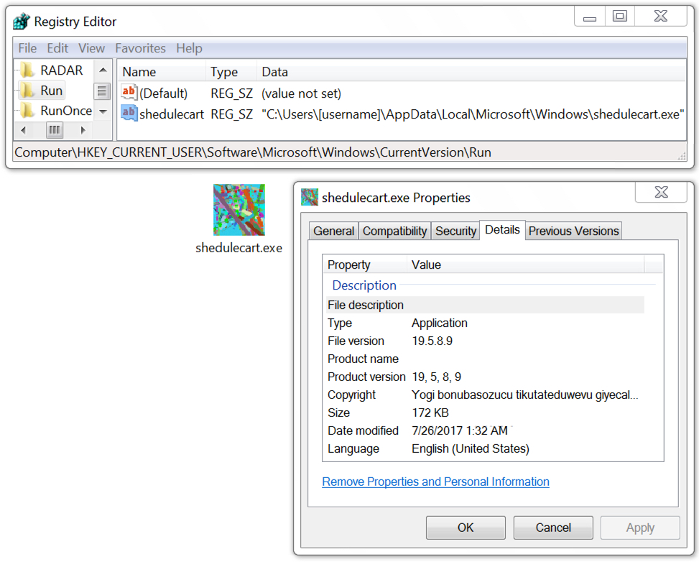
Task: Click the Copyright value starting with Yogi
Action: 524,395
